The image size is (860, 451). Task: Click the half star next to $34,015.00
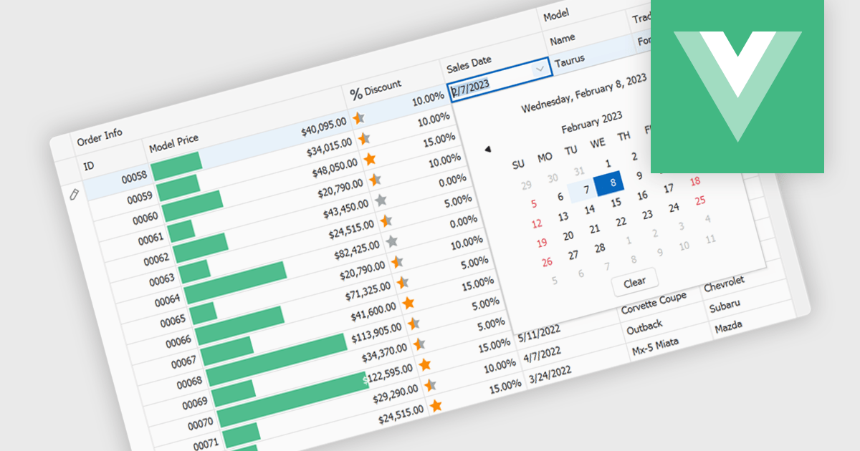364,138
